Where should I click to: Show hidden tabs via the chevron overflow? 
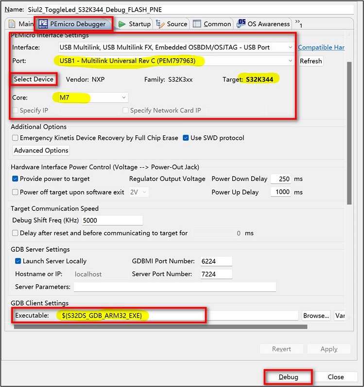[298, 23]
